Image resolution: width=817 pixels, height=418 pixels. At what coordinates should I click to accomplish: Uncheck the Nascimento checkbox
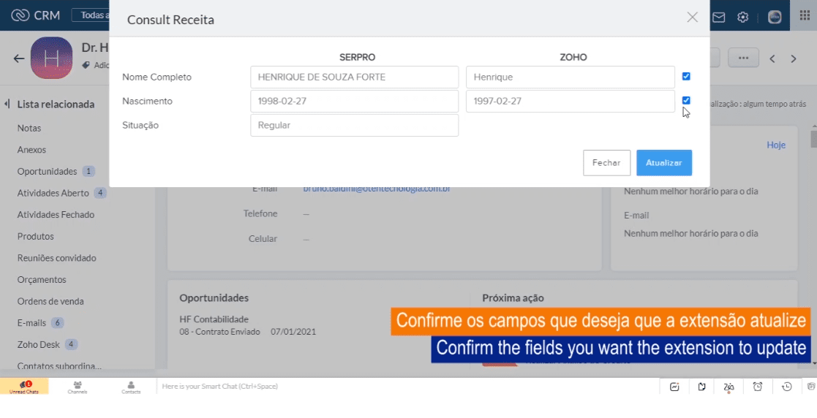[x=686, y=100]
